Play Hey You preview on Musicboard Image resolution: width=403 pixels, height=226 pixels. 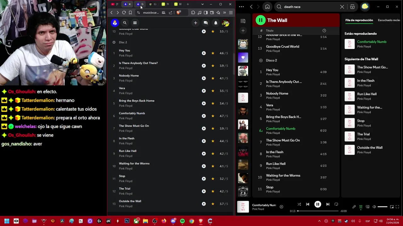point(204,53)
